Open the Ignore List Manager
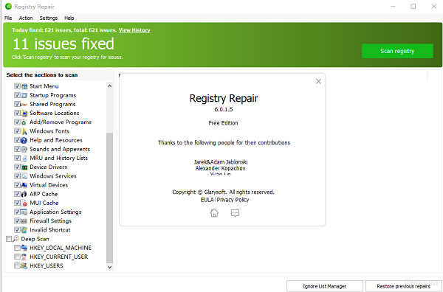Viewport: 443px width, 292px height. tap(325, 286)
